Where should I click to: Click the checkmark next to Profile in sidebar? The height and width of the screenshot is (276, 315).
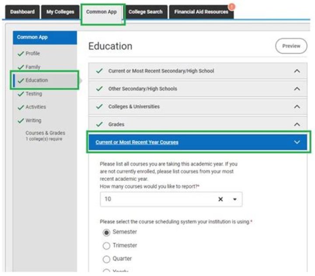tap(21, 54)
